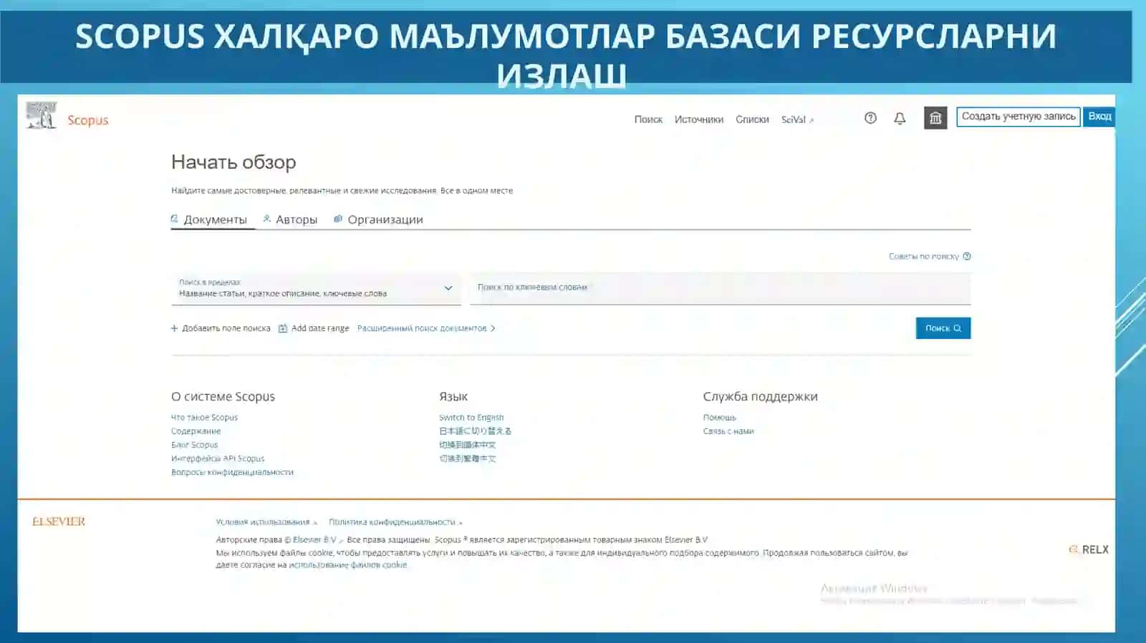Click the Вход login button
Screen dimensions: 1146x643
(1099, 117)
